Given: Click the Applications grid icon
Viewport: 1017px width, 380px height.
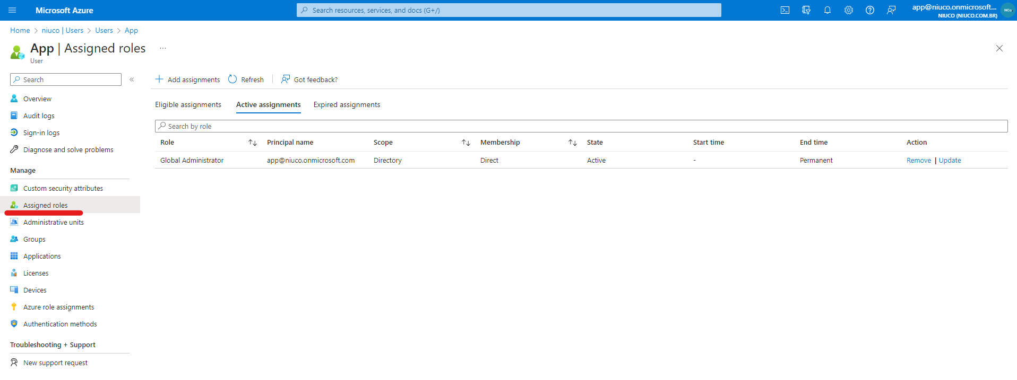Looking at the screenshot, I should click(14, 256).
